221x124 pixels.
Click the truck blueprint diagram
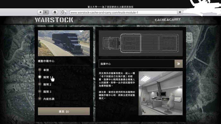pos(141,43)
